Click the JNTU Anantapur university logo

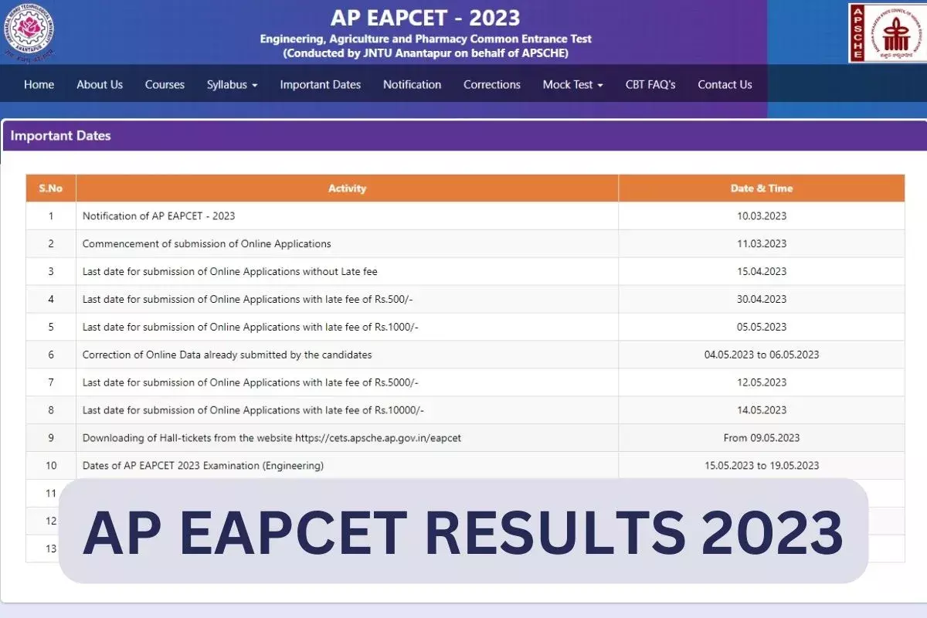pos(28,32)
